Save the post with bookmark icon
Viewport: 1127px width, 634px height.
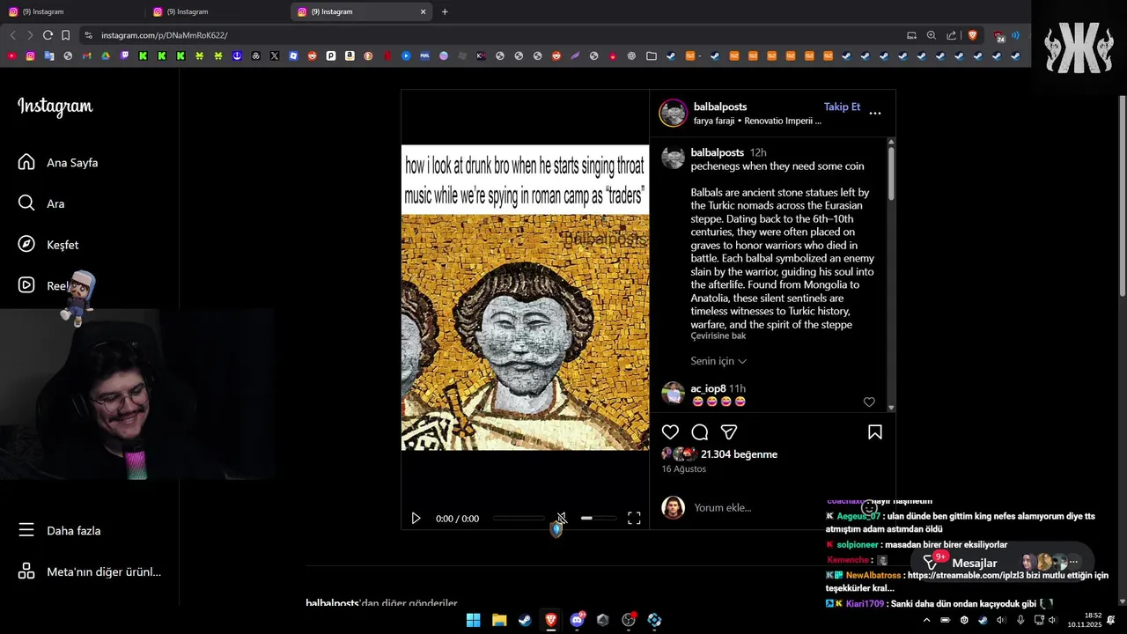(x=875, y=432)
